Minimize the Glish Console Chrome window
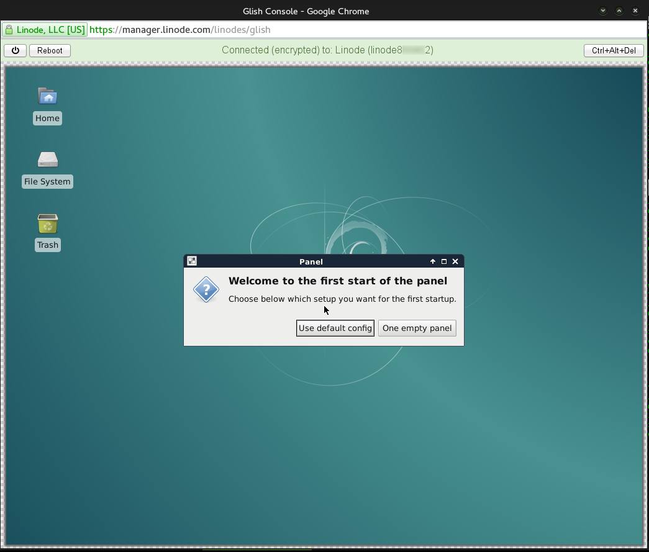 [x=602, y=11]
